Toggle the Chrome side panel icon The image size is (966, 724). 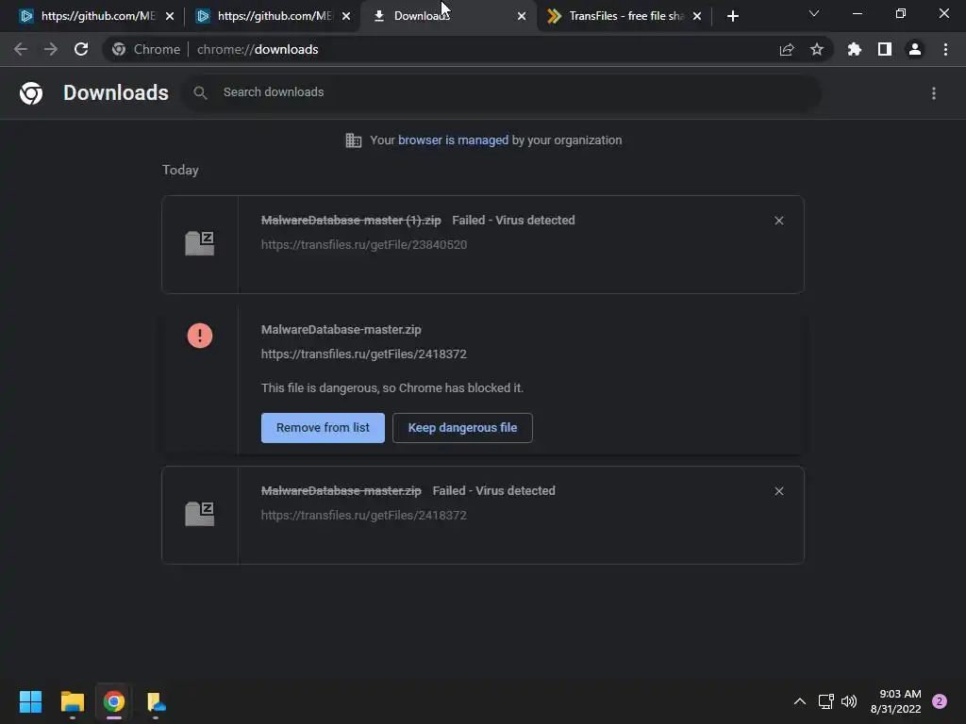[x=885, y=49]
